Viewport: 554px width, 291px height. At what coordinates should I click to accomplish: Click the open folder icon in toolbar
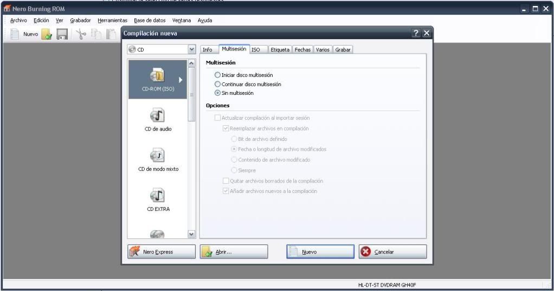[x=47, y=34]
